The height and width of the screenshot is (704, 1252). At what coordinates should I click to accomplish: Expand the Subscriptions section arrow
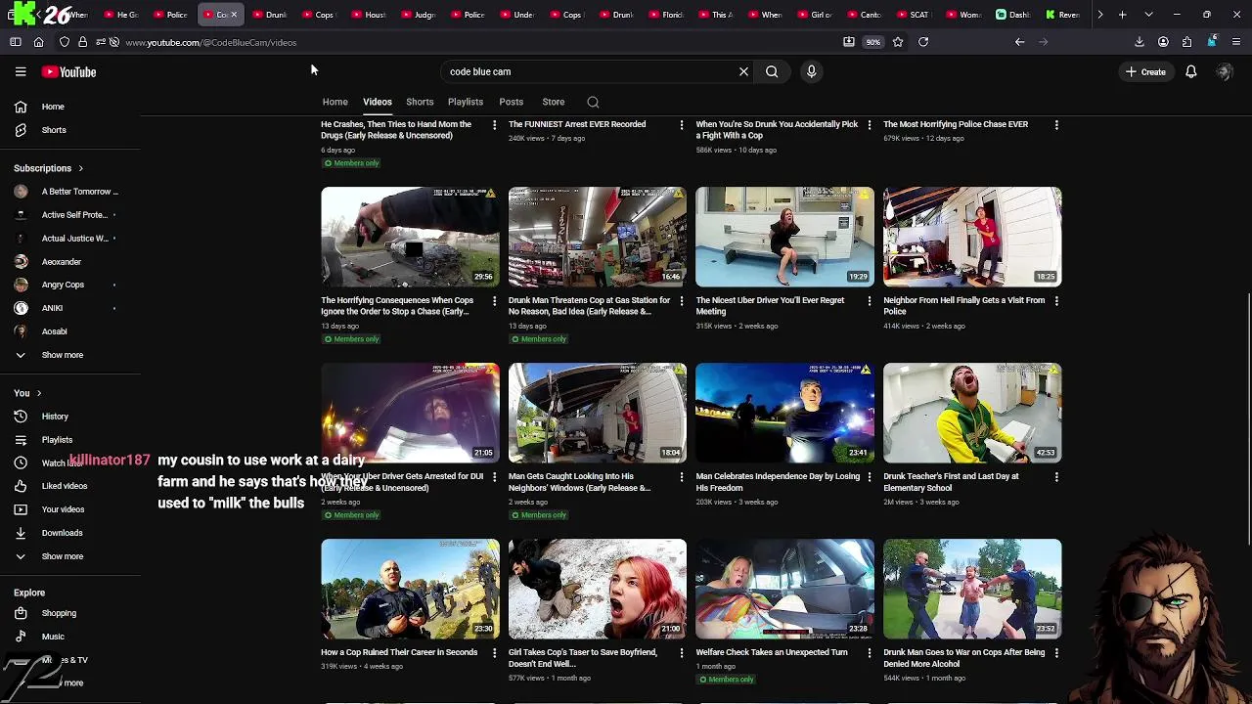[x=80, y=168]
